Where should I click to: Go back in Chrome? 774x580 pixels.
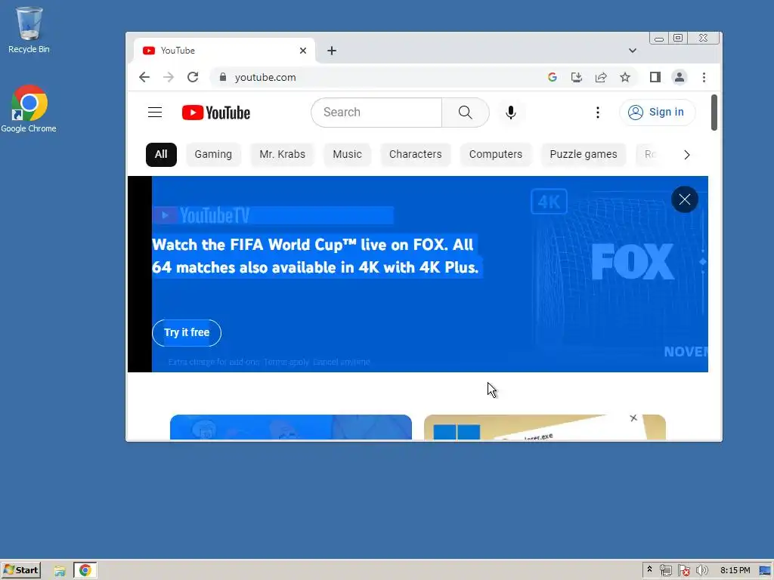coord(144,78)
